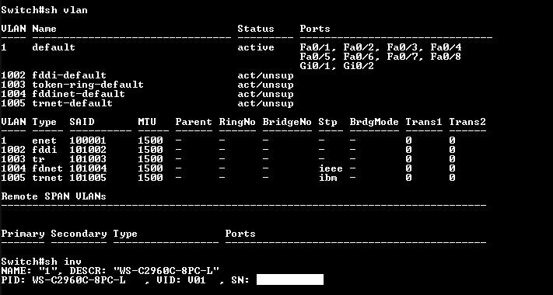
Task: Click the 'Ports' header in Primary/Secondary table
Action: point(240,234)
